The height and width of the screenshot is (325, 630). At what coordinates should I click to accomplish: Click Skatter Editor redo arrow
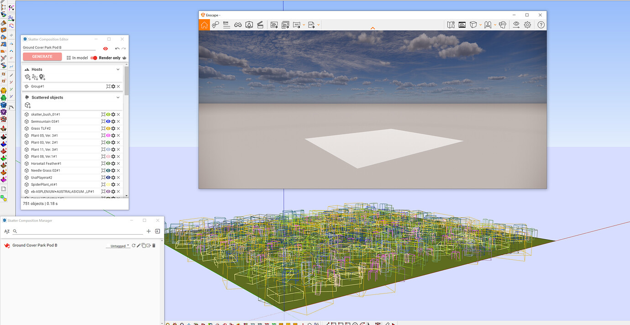(123, 48)
